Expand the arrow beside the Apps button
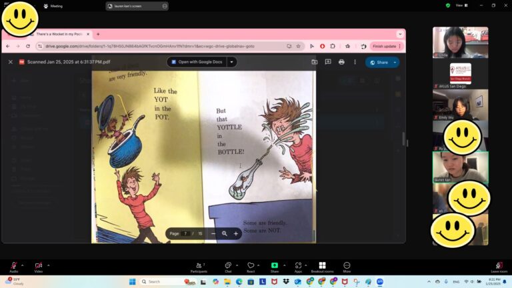The height and width of the screenshot is (288, 512). point(306,265)
